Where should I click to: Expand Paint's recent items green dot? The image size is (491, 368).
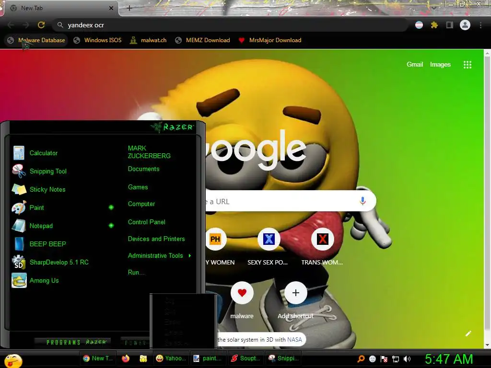coord(111,207)
